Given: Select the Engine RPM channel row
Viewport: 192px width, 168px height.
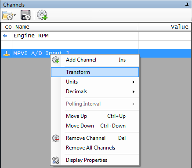Looking at the screenshot, I should pyautogui.click(x=96, y=36).
